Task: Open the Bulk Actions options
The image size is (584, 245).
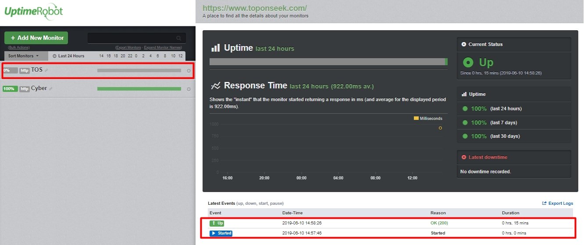Action: coord(18,47)
